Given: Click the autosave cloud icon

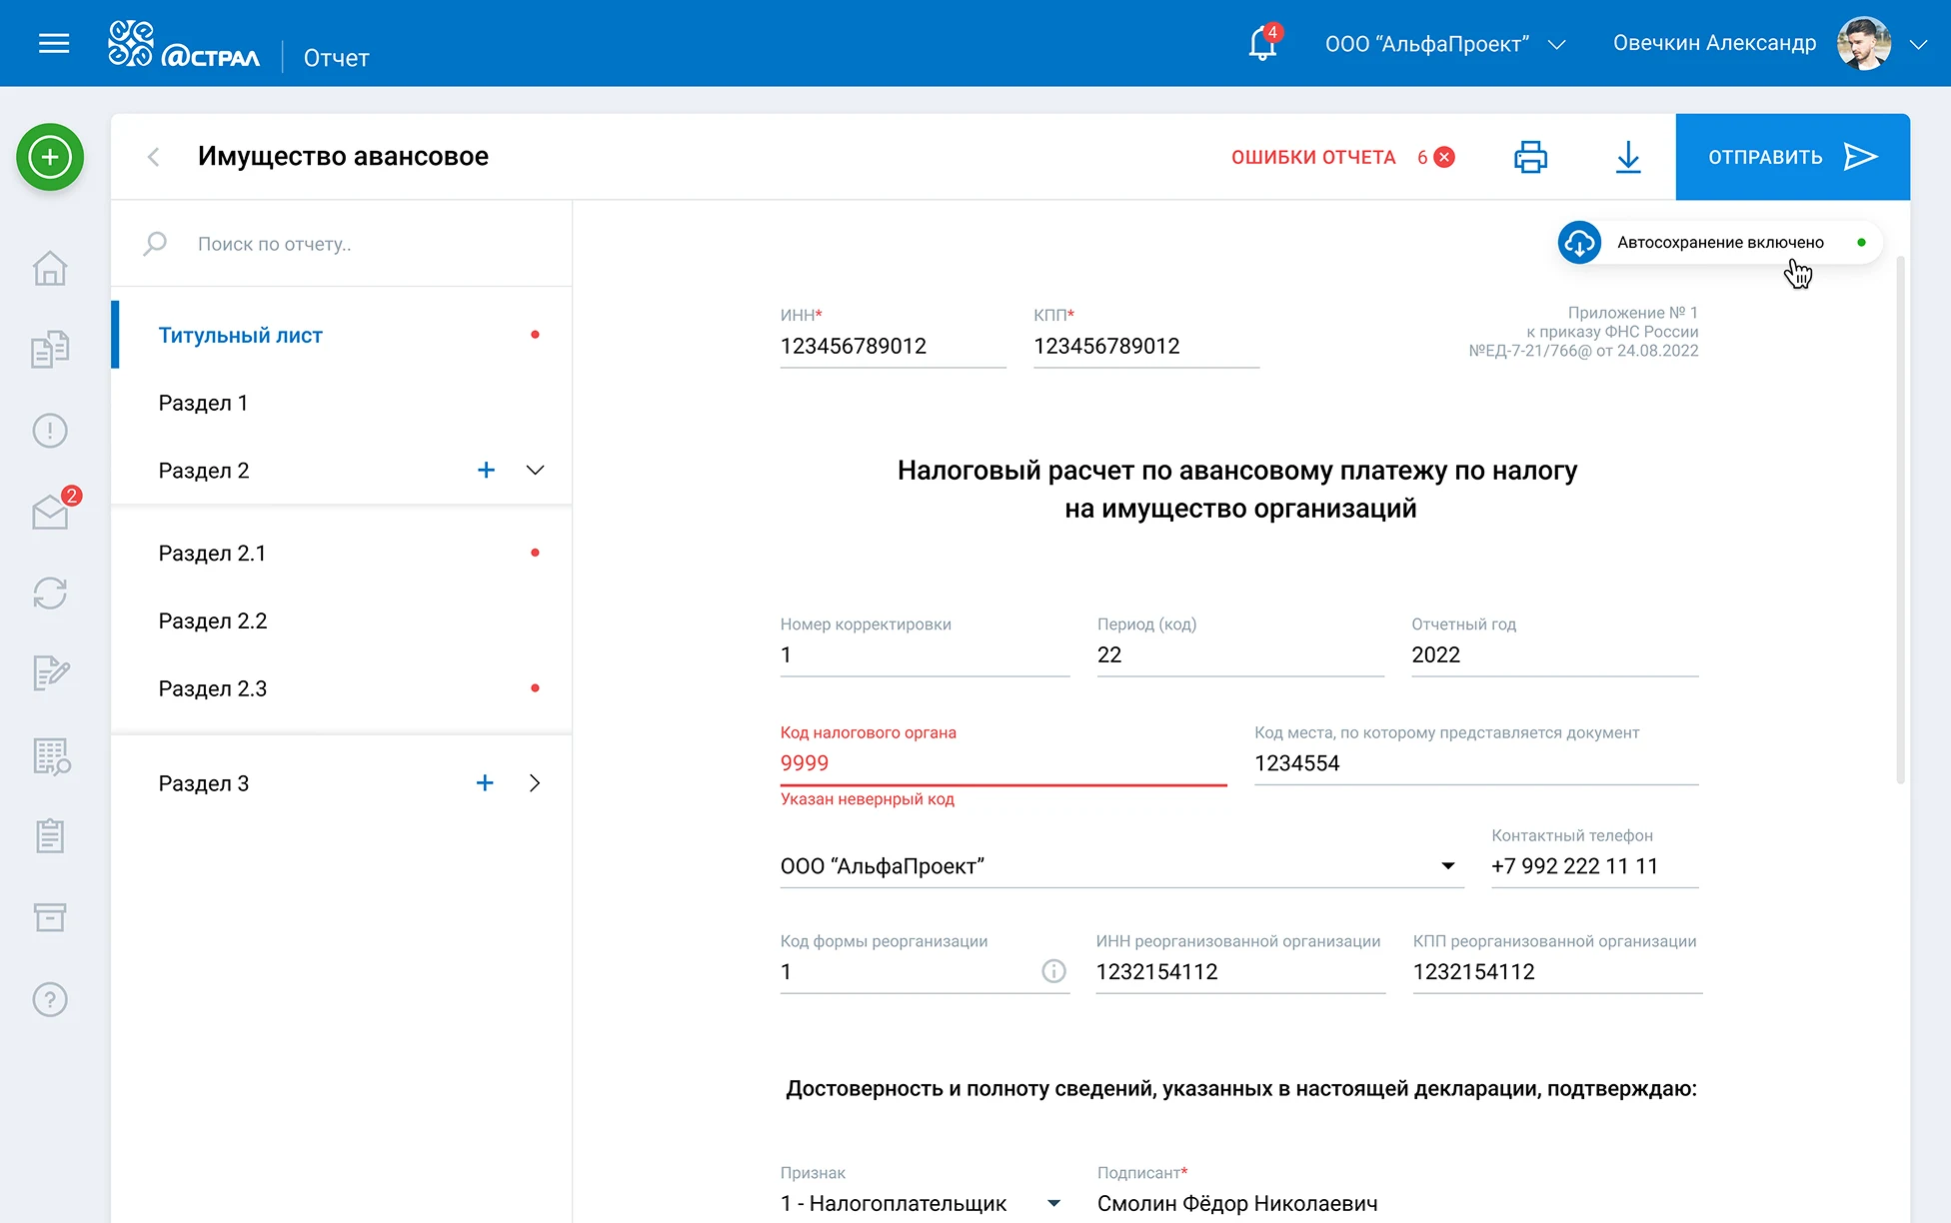Looking at the screenshot, I should [1579, 243].
